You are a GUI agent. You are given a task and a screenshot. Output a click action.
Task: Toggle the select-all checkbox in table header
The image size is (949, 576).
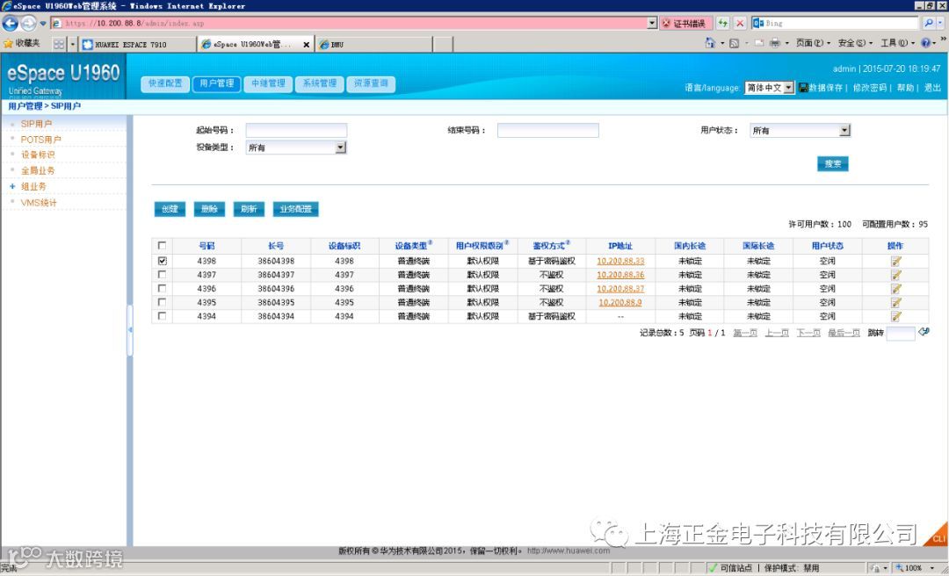pos(162,246)
